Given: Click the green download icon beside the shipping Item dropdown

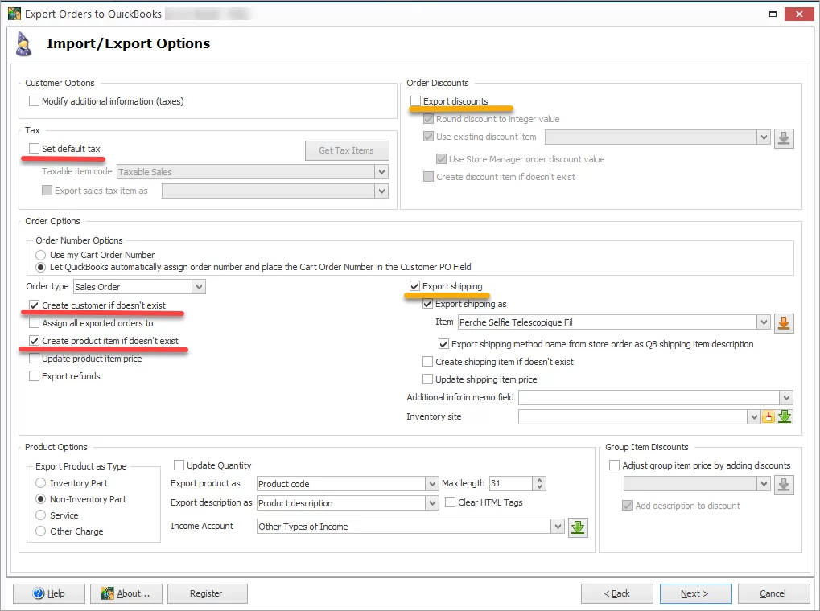Looking at the screenshot, I should [x=782, y=323].
